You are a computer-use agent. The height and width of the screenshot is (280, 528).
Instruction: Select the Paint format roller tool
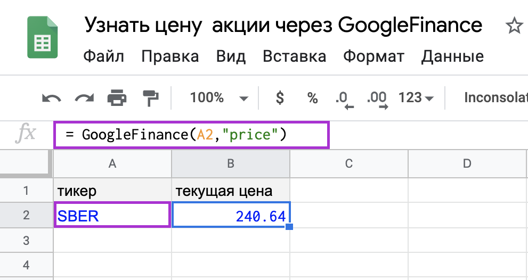(151, 98)
